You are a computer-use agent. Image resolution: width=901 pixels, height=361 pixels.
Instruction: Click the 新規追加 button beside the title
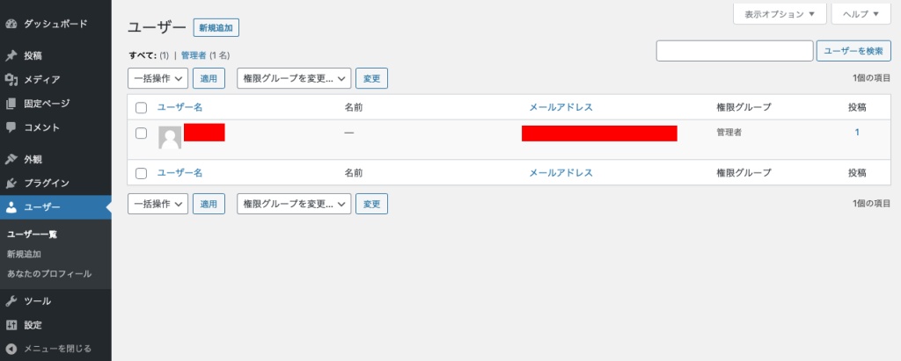[216, 27]
